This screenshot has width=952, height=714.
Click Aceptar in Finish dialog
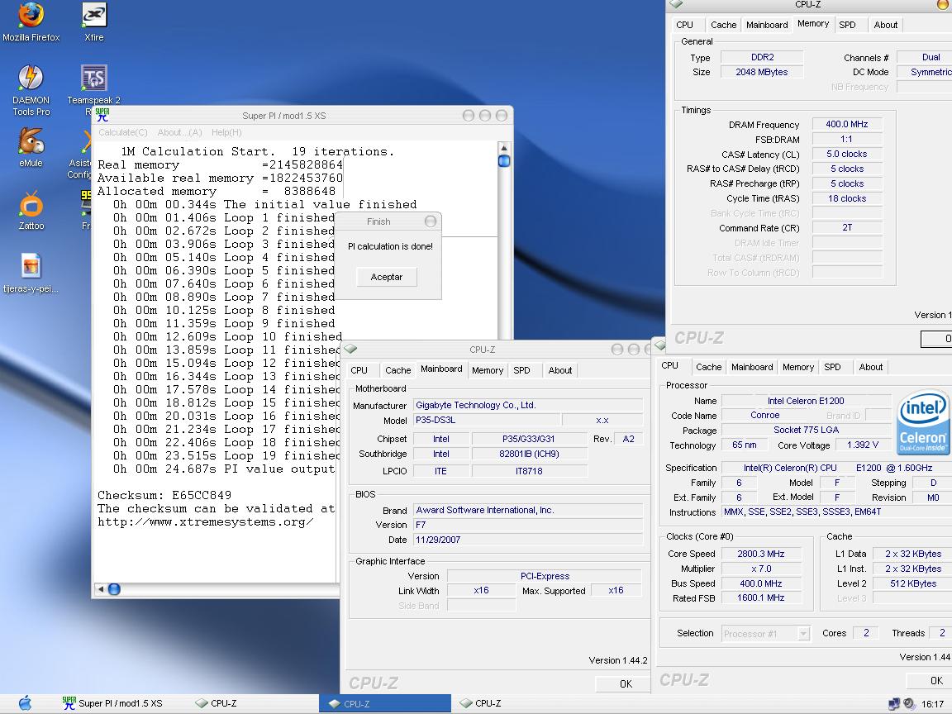[x=387, y=277]
